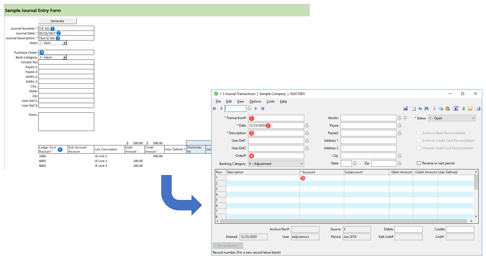Enable Reverse in next period checkbox
The image size is (486, 260).
[418, 163]
